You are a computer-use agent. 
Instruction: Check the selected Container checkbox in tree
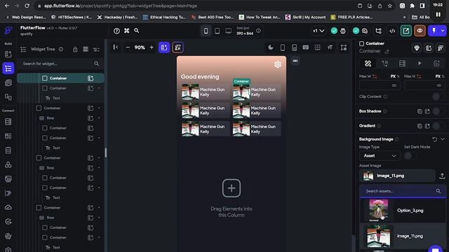coord(45,78)
